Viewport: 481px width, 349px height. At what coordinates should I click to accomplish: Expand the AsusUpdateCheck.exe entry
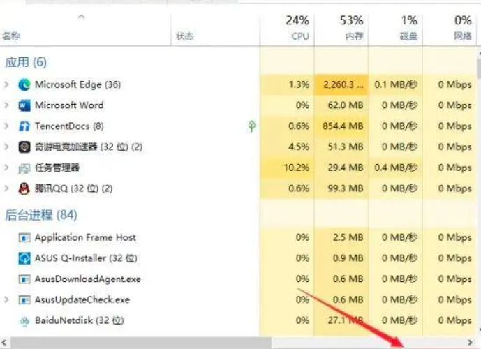(x=7, y=299)
